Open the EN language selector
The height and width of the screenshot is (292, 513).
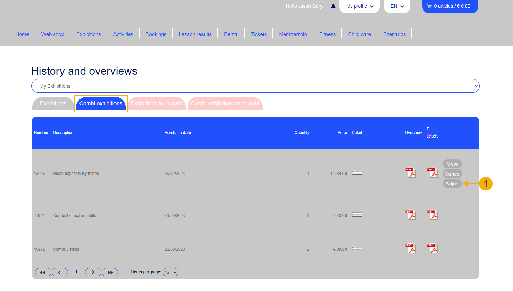[x=397, y=6]
